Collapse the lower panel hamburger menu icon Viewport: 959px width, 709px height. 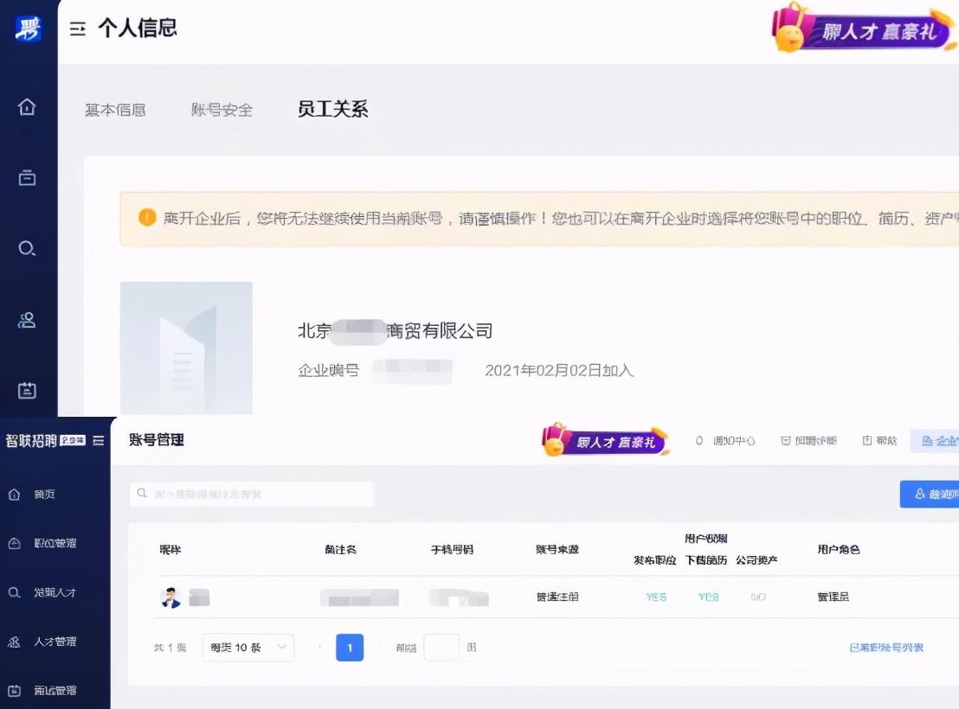(x=98, y=440)
